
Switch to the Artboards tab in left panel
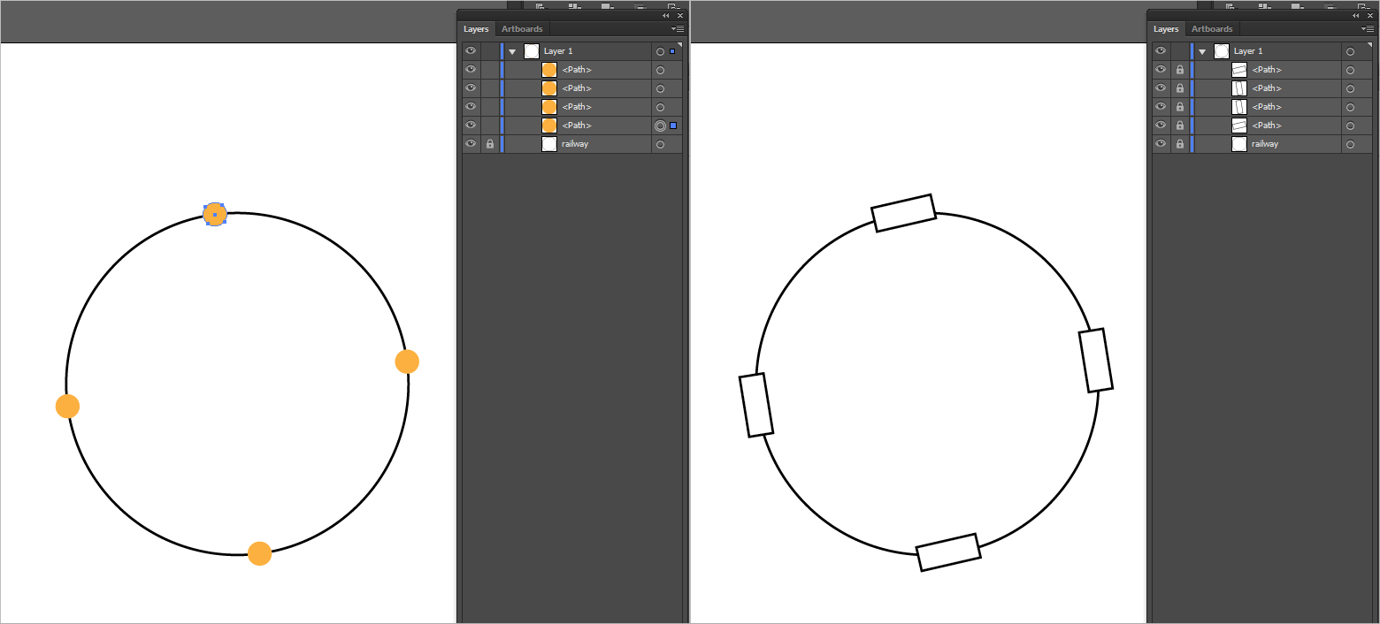click(521, 28)
